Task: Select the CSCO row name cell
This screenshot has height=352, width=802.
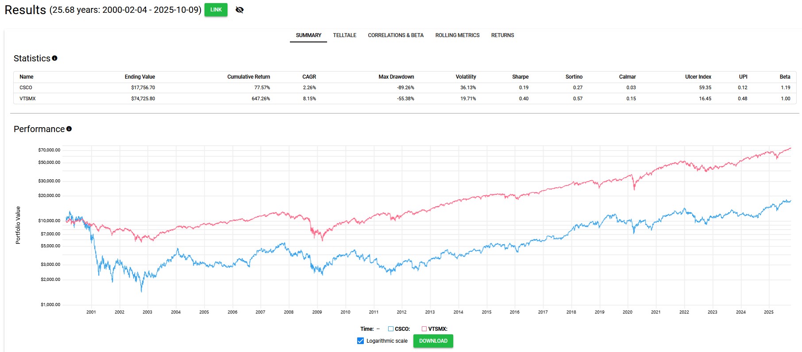Action: tap(26, 87)
